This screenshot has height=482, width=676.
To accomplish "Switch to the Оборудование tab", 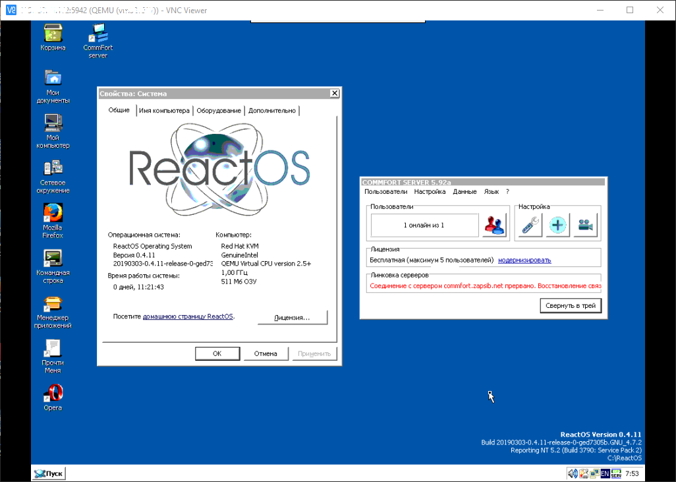I will (x=219, y=111).
